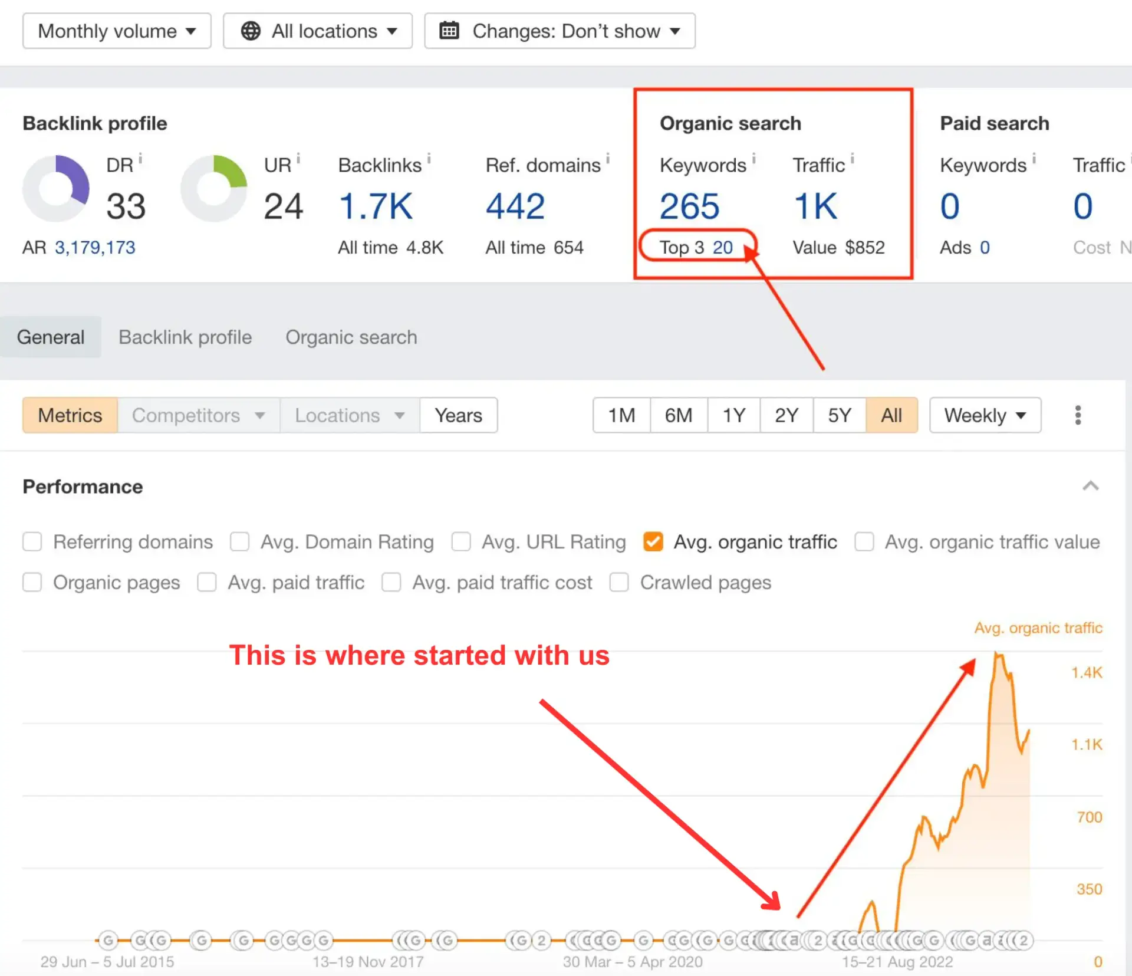Screen dimensions: 1132x976
Task: Click the Ref. domains info icon
Action: [x=608, y=159]
